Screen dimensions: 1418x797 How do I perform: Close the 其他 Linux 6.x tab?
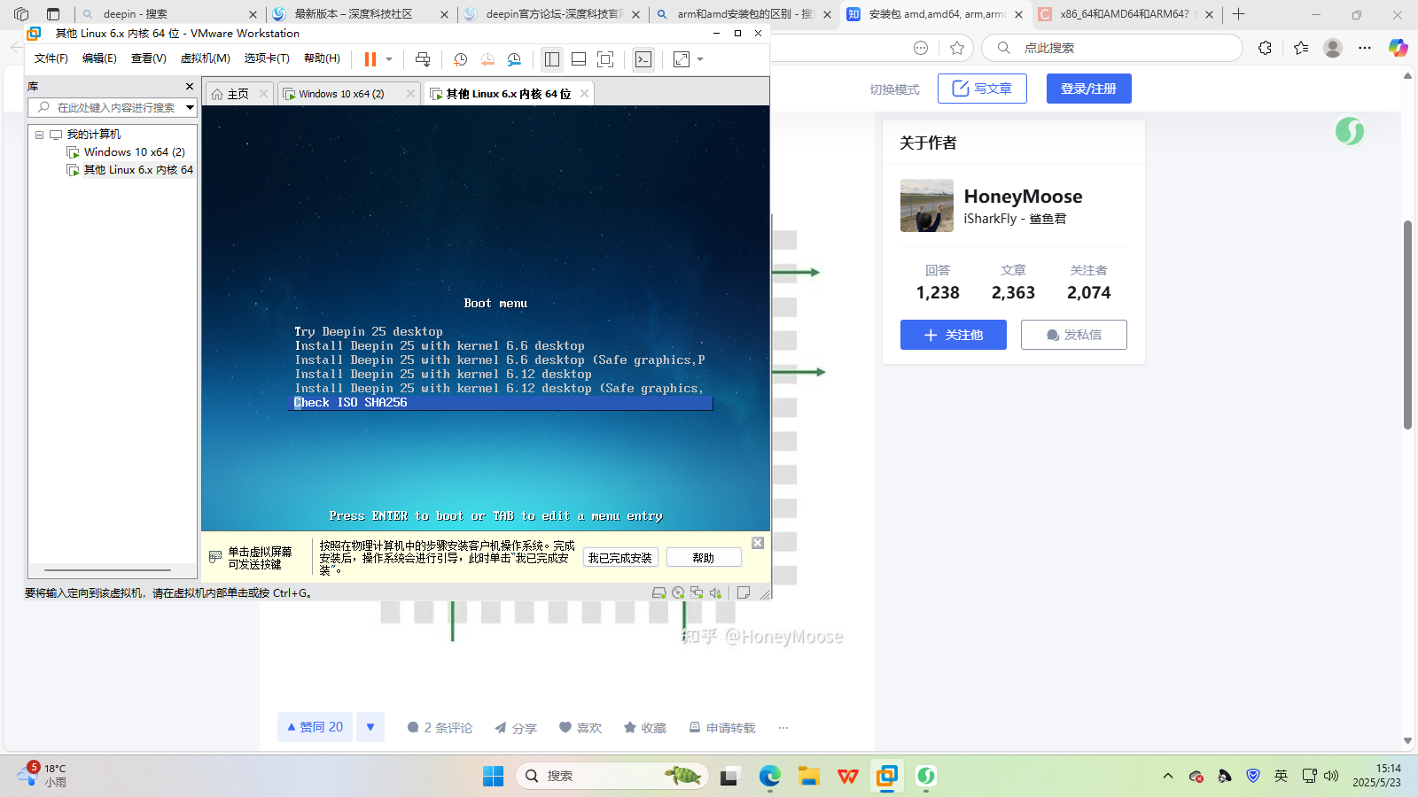(584, 94)
